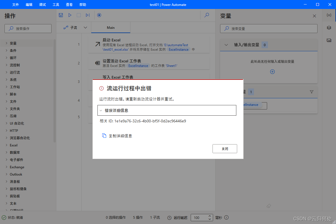The height and width of the screenshot is (224, 336).
Task: Increase the run delay with the stepper
Action: [209, 216]
